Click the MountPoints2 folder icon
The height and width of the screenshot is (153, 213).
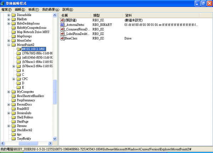13,45
